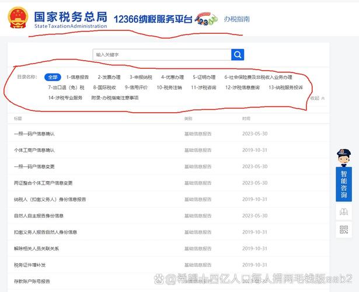Image resolution: width=359 pixels, height=292 pixels.
Task: Select the 5-证明办理 category
Action: coord(204,77)
